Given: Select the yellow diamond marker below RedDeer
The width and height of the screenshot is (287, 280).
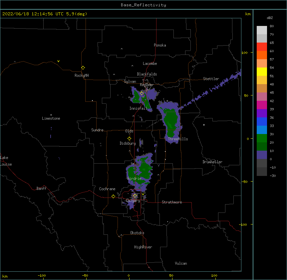Looking at the screenshot, I should pos(142,93).
